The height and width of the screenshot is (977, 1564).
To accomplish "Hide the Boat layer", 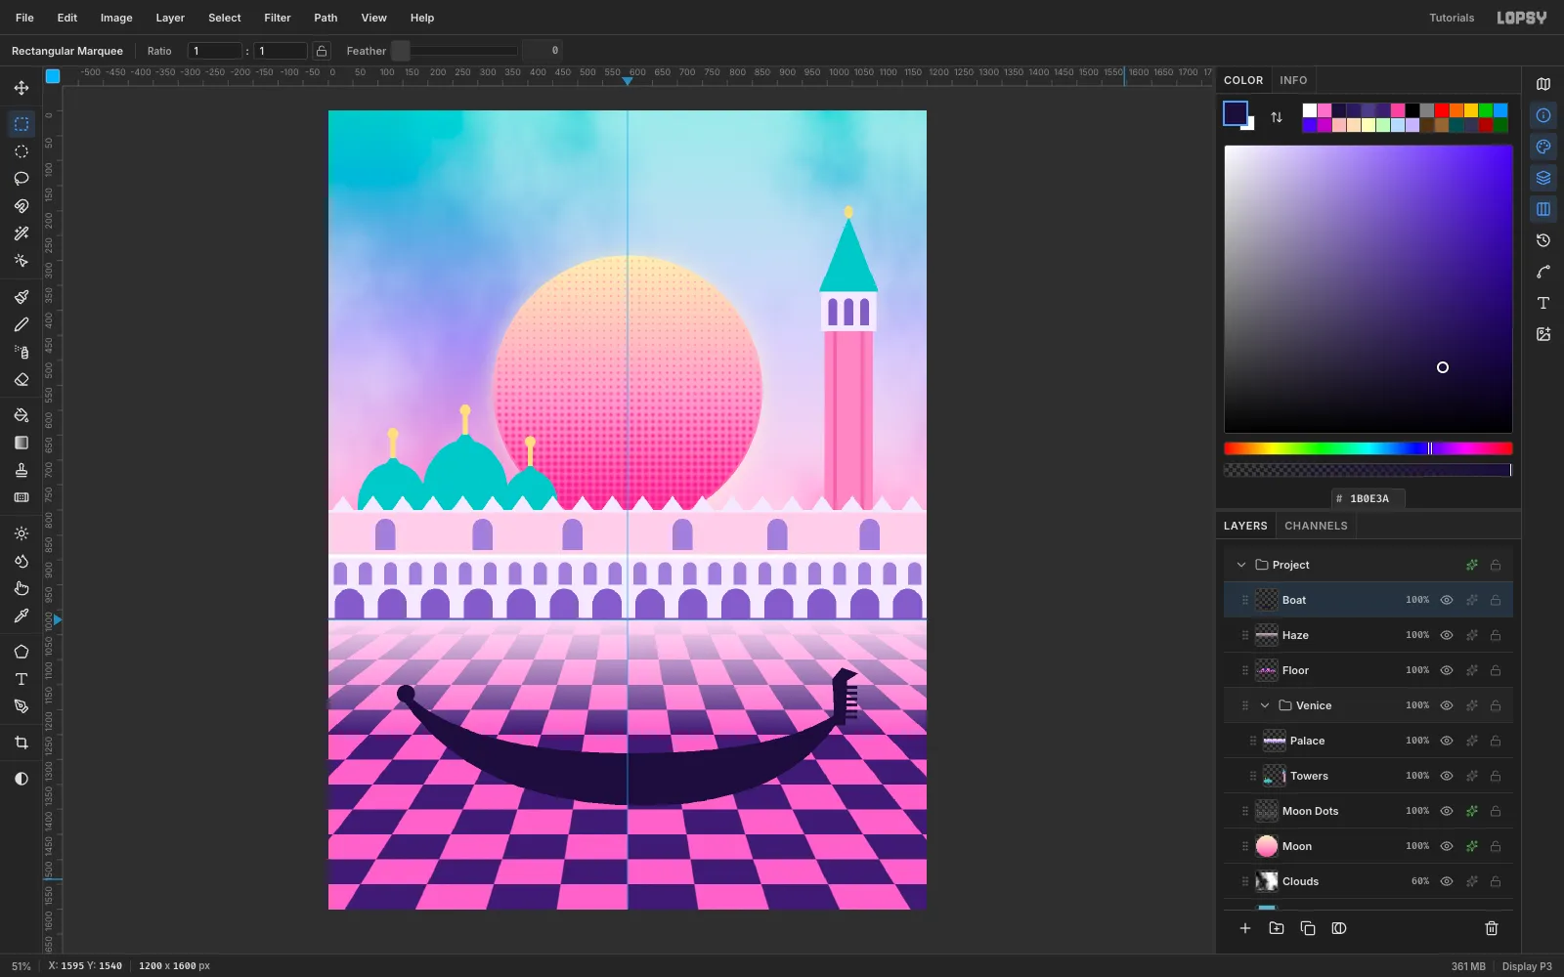I will point(1447,600).
